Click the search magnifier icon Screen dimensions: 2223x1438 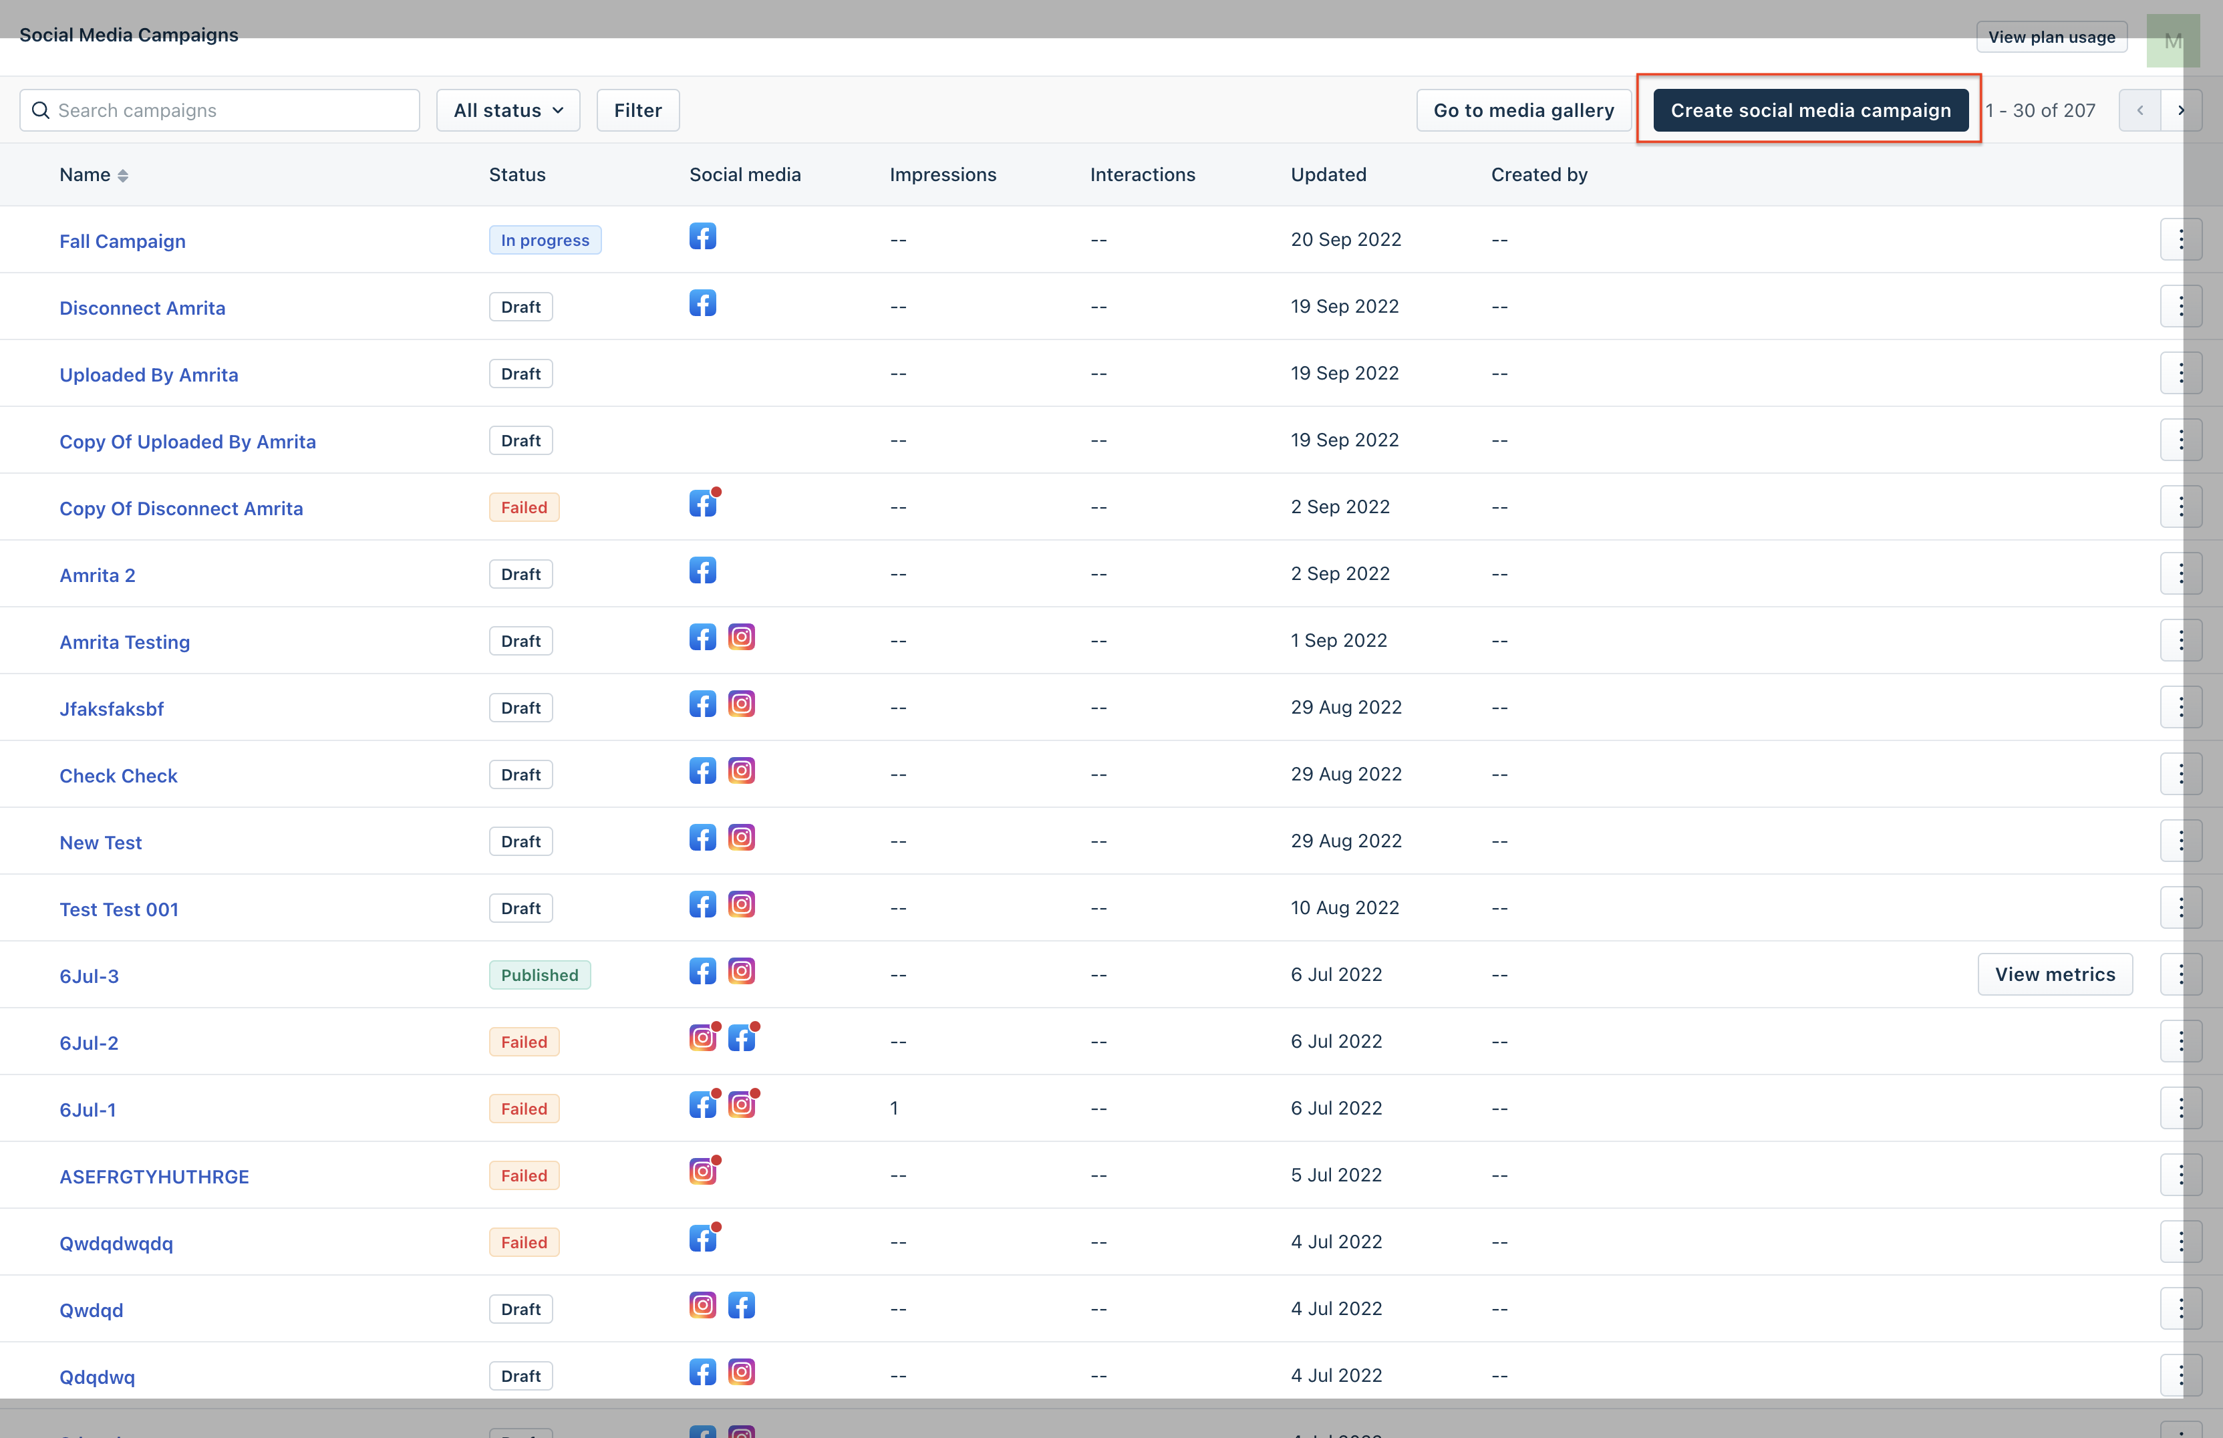click(x=40, y=111)
